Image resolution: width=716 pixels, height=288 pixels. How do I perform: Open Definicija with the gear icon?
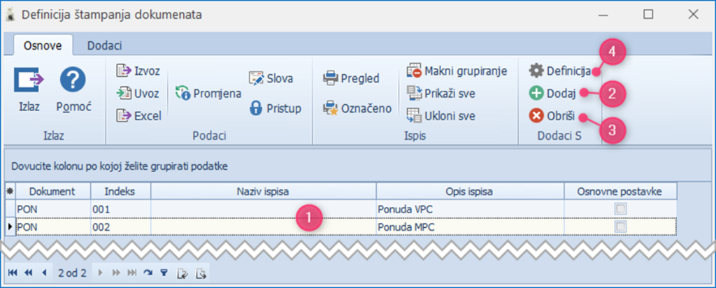coord(560,71)
